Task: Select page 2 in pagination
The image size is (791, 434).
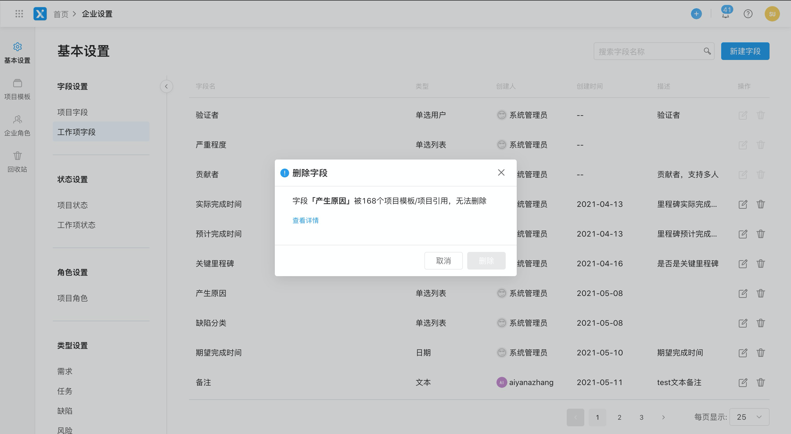Action: (x=619, y=417)
